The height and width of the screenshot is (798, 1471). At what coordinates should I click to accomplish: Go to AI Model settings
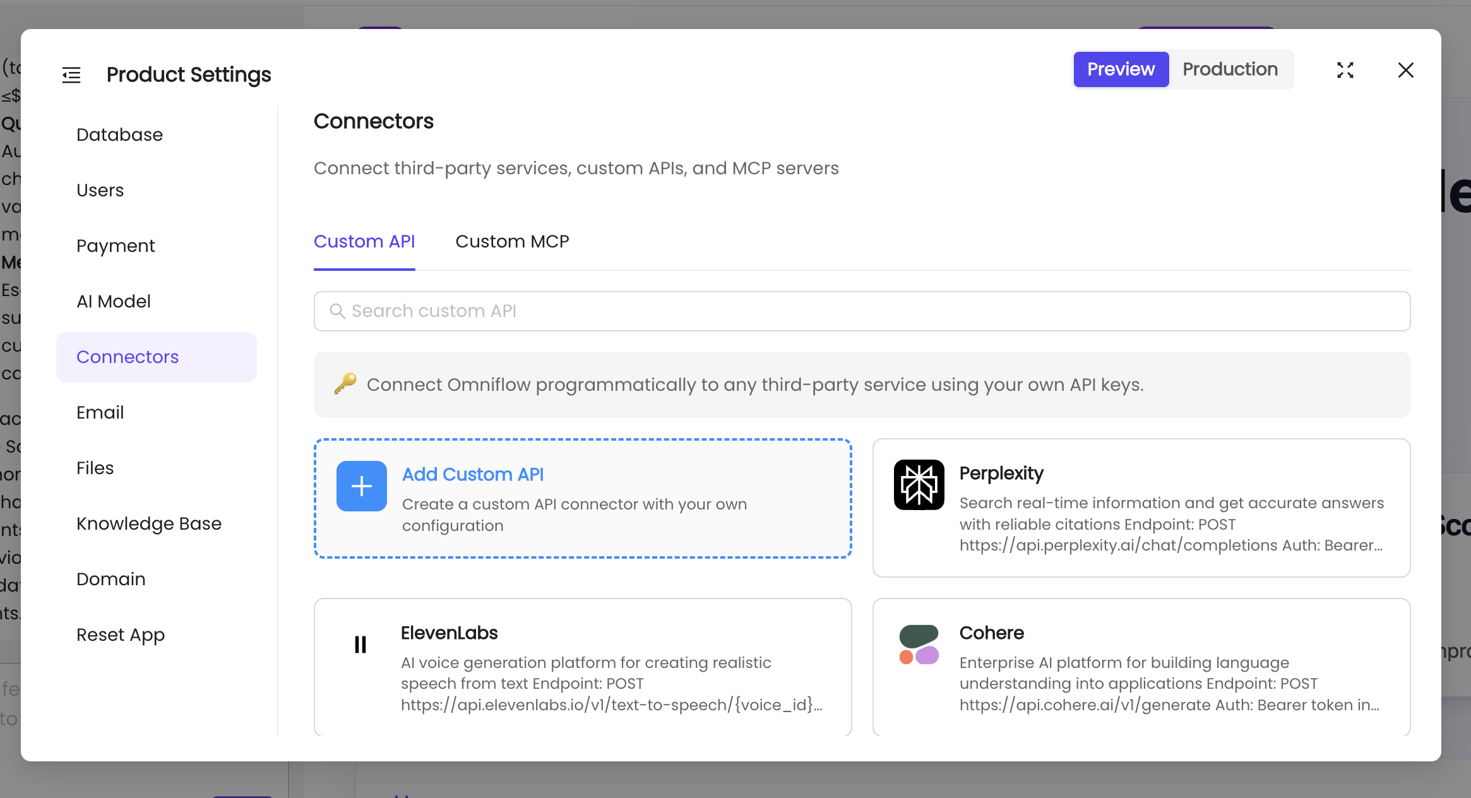point(114,302)
